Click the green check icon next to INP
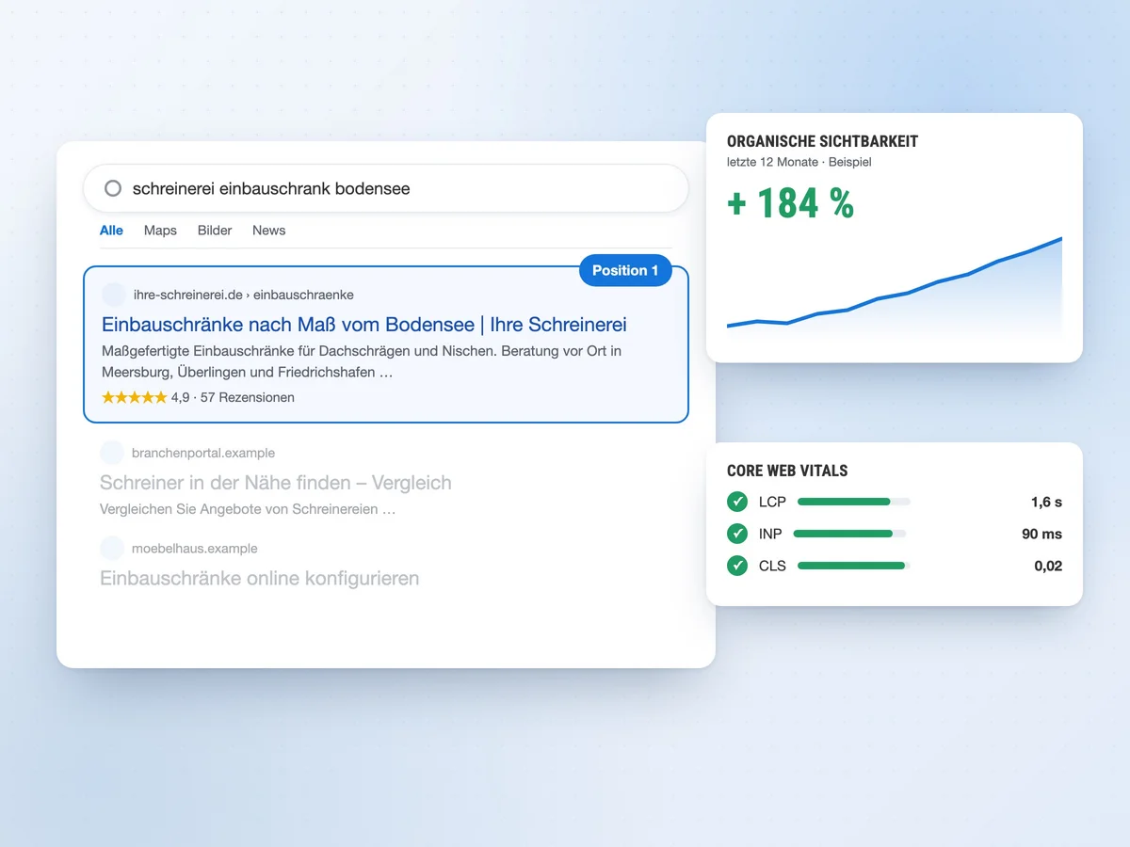The width and height of the screenshot is (1130, 847). pos(737,534)
